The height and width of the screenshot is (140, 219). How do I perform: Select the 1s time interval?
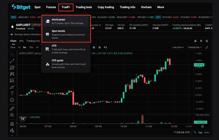coord(19,47)
